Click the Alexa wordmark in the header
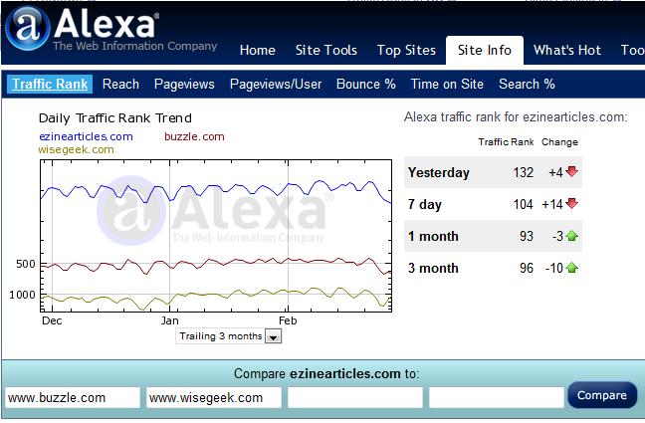 tap(107, 24)
